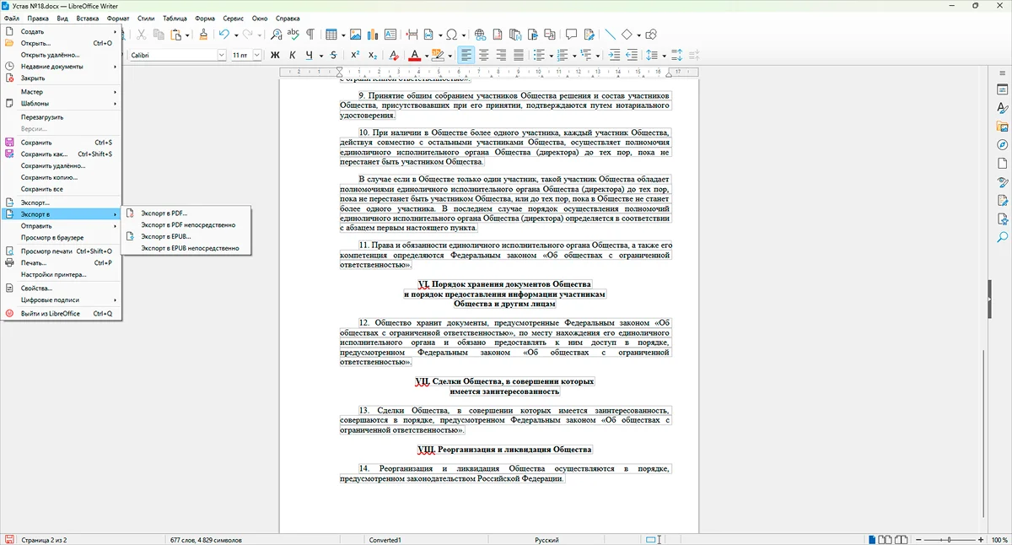Image resolution: width=1012 pixels, height=545 pixels.
Task: Insert a page break
Action: pyautogui.click(x=412, y=35)
